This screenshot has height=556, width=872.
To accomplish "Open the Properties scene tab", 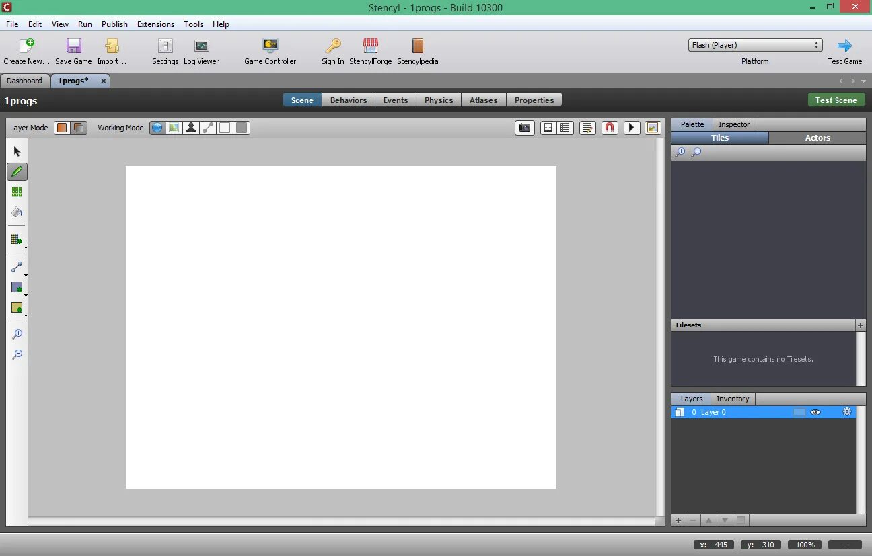I will (534, 100).
